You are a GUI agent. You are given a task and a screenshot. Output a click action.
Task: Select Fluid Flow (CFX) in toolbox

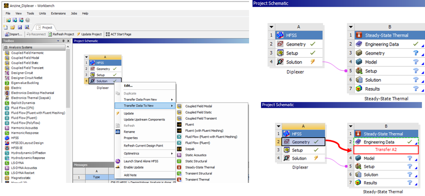pos(23,108)
